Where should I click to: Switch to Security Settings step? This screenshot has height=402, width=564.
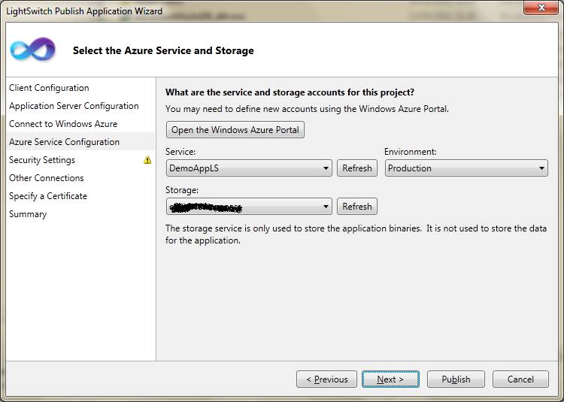42,160
